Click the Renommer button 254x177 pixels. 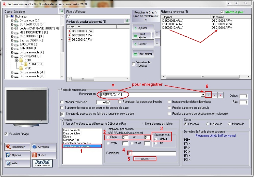tap(17, 147)
